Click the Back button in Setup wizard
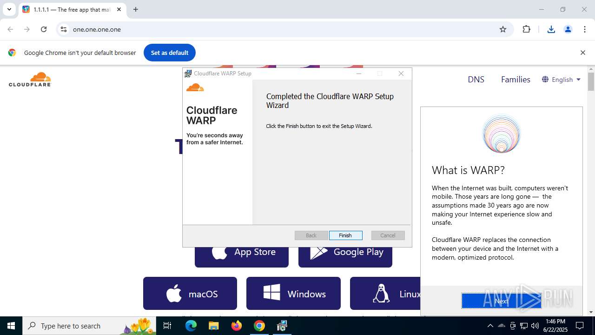 click(311, 235)
